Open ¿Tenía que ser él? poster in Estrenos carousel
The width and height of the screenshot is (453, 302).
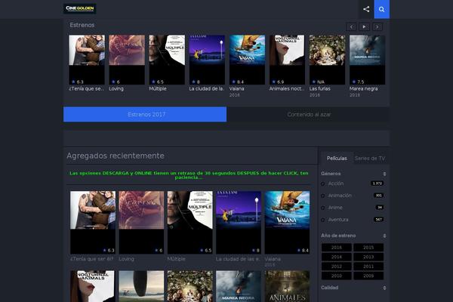click(x=87, y=60)
